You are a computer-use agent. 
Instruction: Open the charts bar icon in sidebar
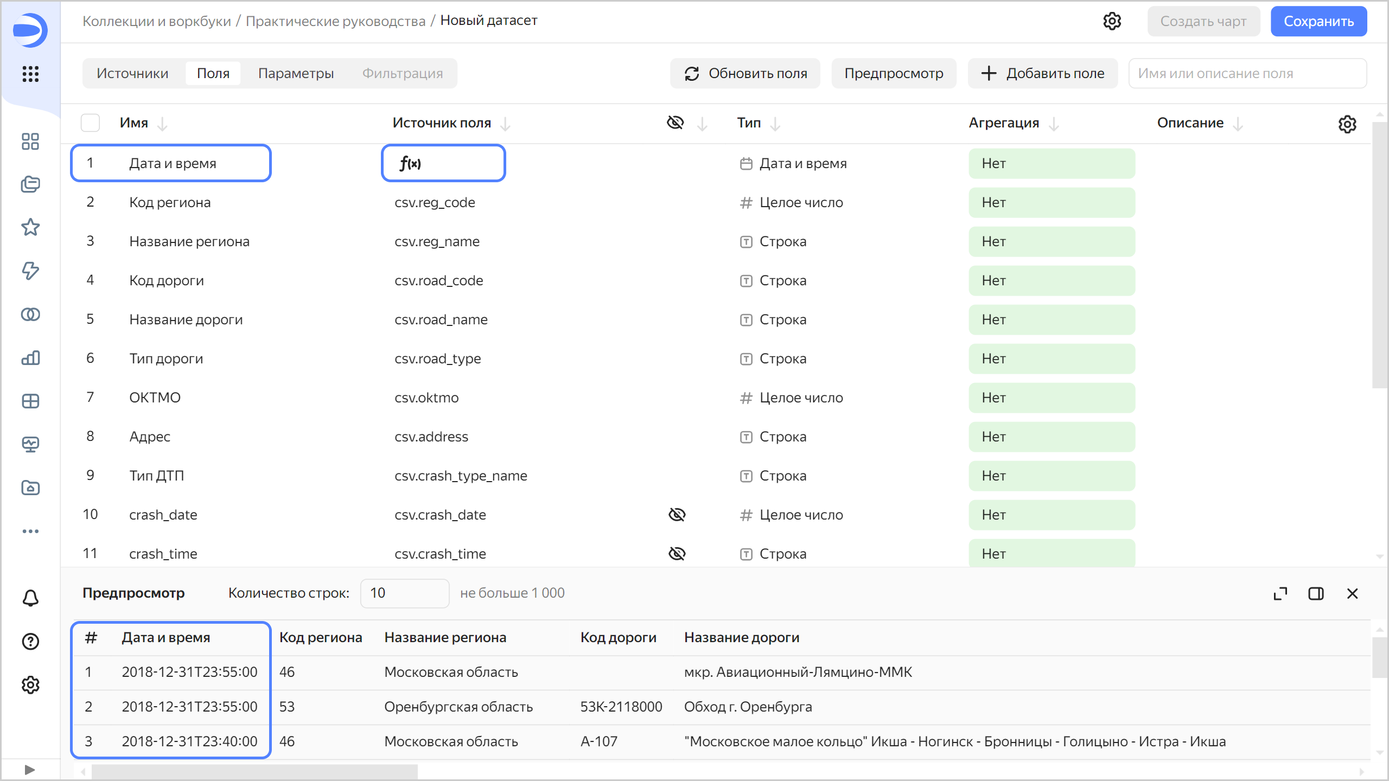[30, 358]
